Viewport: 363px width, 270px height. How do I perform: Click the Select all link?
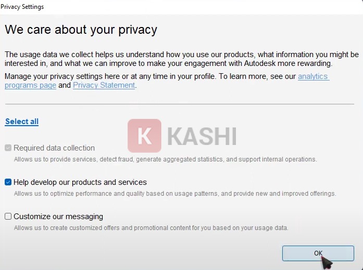coord(22,122)
